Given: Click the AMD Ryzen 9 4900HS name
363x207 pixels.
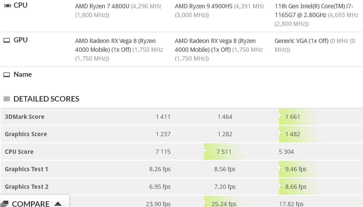Looking at the screenshot, I should pos(203,6).
